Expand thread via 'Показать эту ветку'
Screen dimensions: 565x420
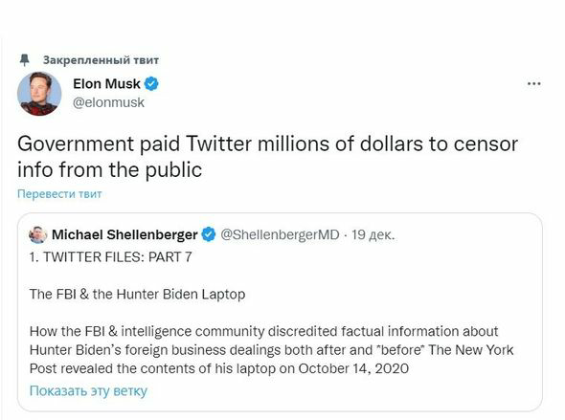(88, 391)
